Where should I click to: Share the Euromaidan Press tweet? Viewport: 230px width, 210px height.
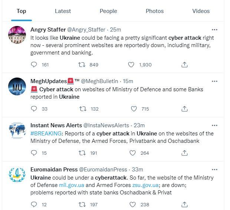click(x=184, y=204)
